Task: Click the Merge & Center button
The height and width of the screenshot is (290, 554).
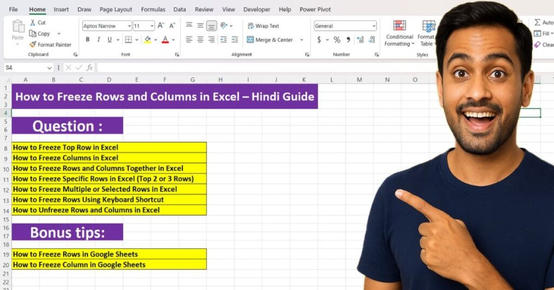Action: pos(271,40)
